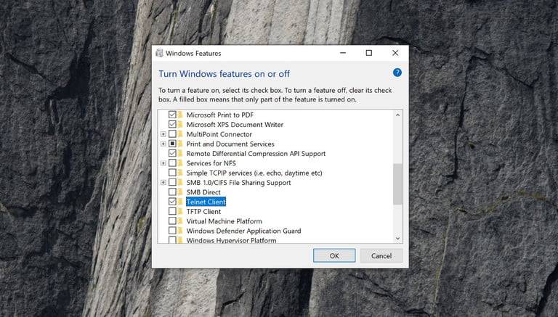Select the Print and Document Services label

point(230,144)
